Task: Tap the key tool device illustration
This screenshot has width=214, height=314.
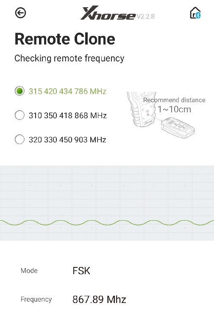Action: click(142, 109)
